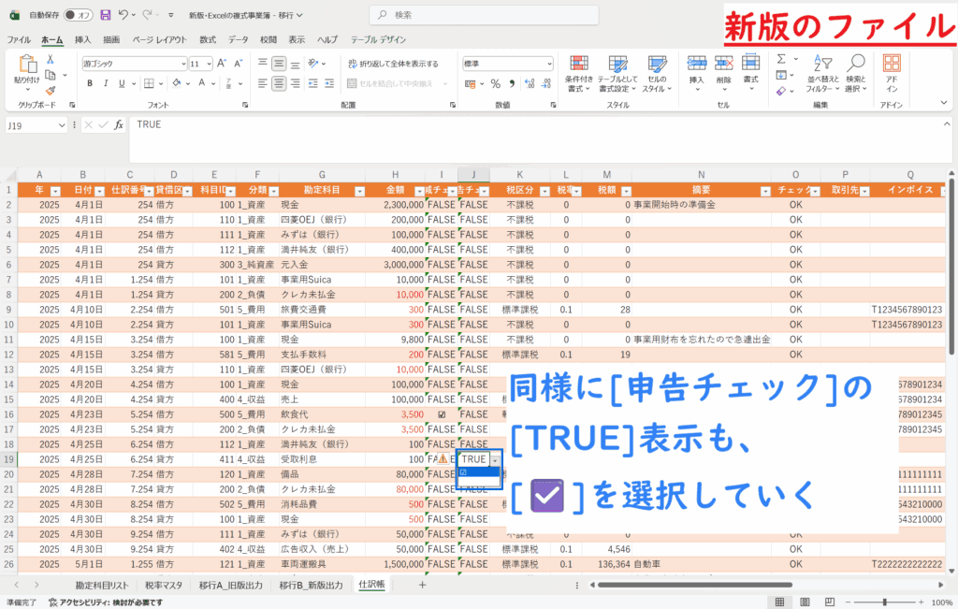958x609 pixels.
Task: Click 折り返して全体を表示する wrap text button
Action: [393, 64]
